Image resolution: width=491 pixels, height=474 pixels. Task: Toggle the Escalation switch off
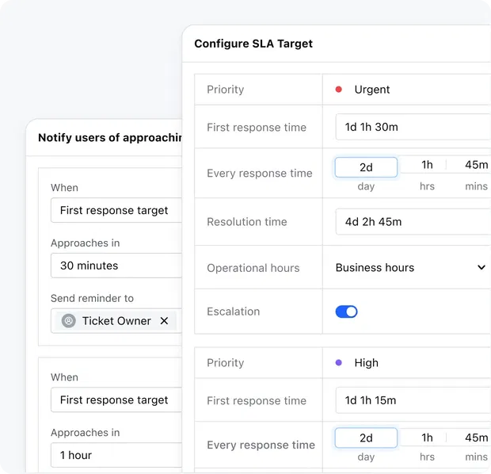[x=346, y=312]
